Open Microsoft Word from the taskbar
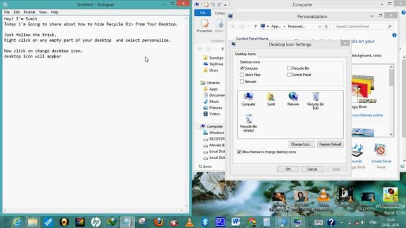The image size is (406, 228). click(x=235, y=222)
